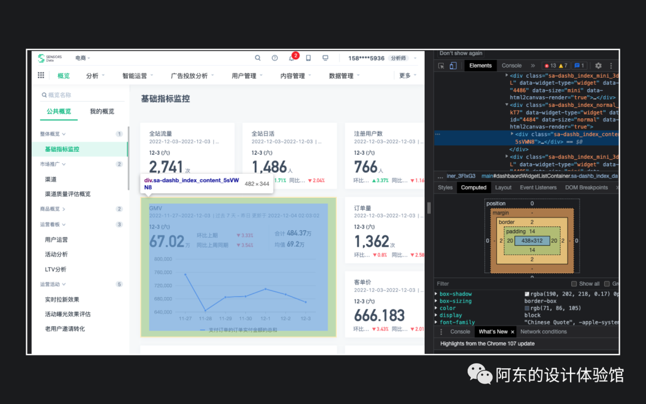Click the DevTools inspect element icon
The image size is (646, 404).
pos(441,66)
